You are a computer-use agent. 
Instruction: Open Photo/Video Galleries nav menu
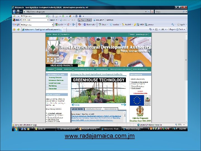point(120,69)
